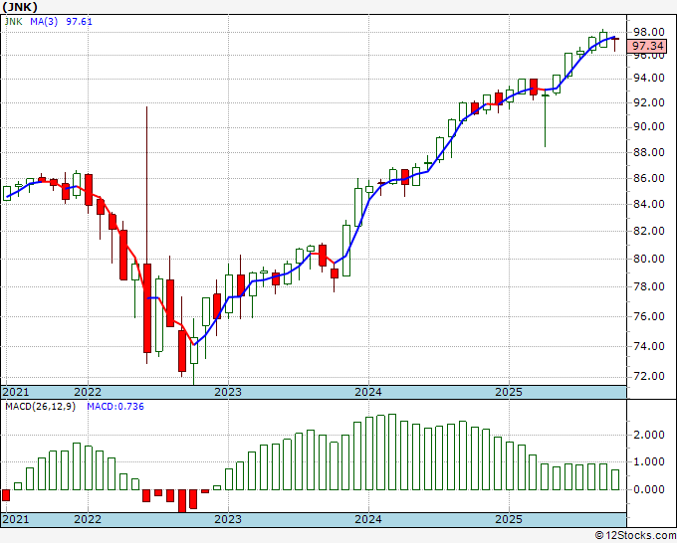This screenshot has height=543, width=677.
Task: Click 2023 on the price chart time axis
Action: click(228, 392)
